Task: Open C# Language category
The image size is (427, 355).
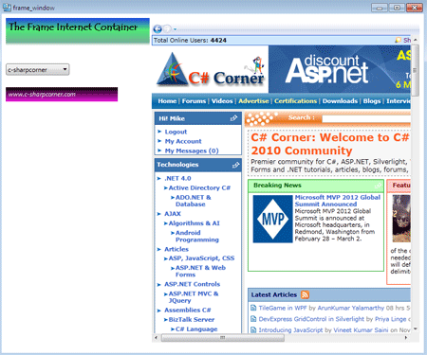Action: pyautogui.click(x=196, y=328)
